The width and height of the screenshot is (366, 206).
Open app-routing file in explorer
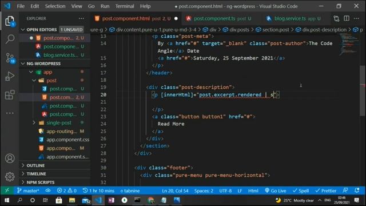click(55, 131)
